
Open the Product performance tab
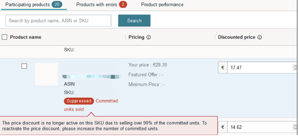click(162, 5)
